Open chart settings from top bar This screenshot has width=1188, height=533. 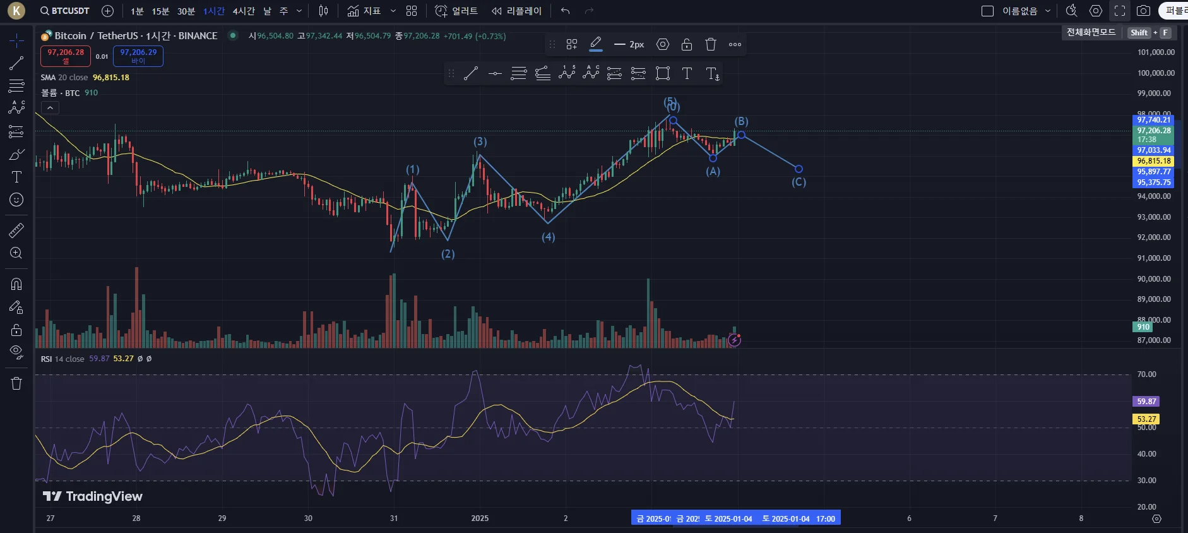tap(1096, 11)
